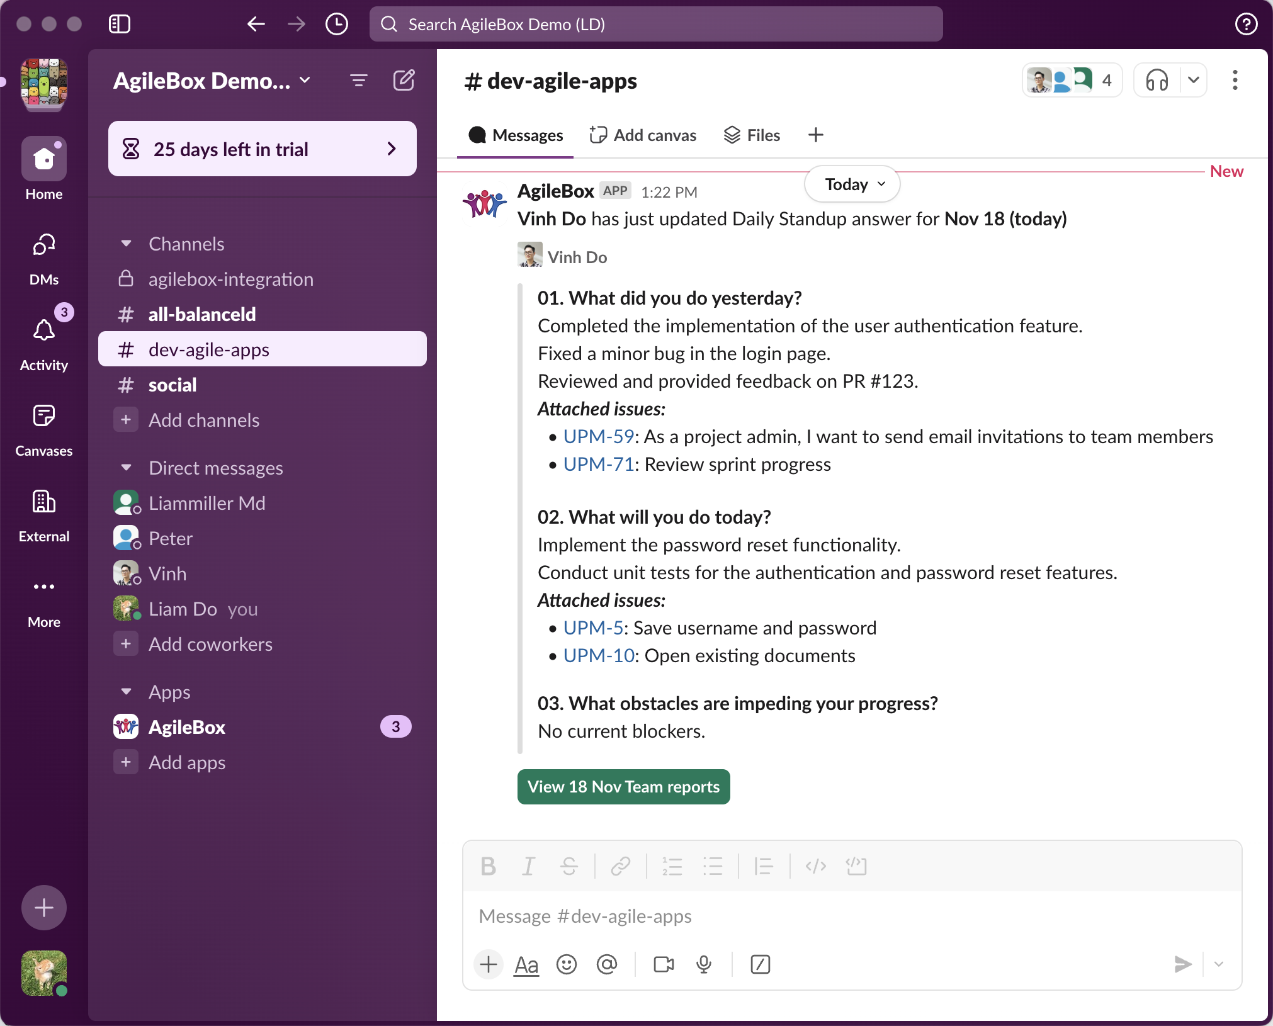Start a huddle with headphones icon

tap(1157, 81)
